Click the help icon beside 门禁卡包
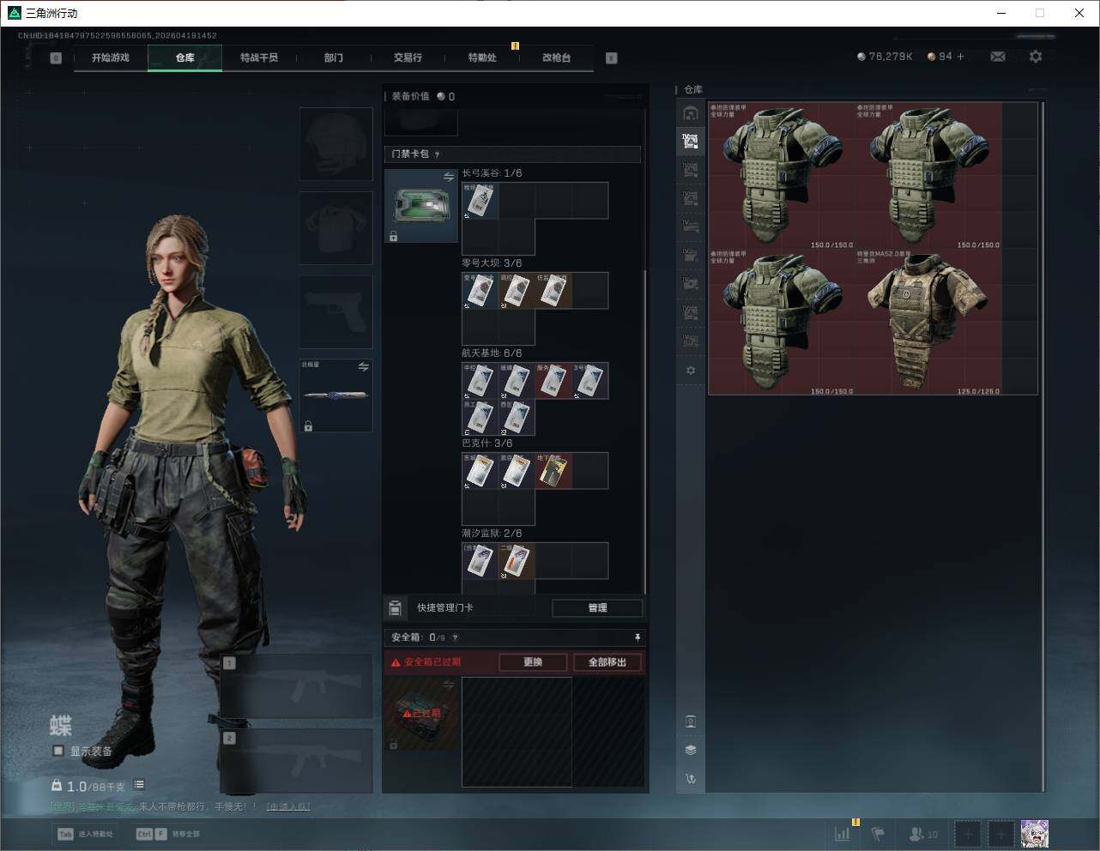The image size is (1100, 851). pos(437,154)
